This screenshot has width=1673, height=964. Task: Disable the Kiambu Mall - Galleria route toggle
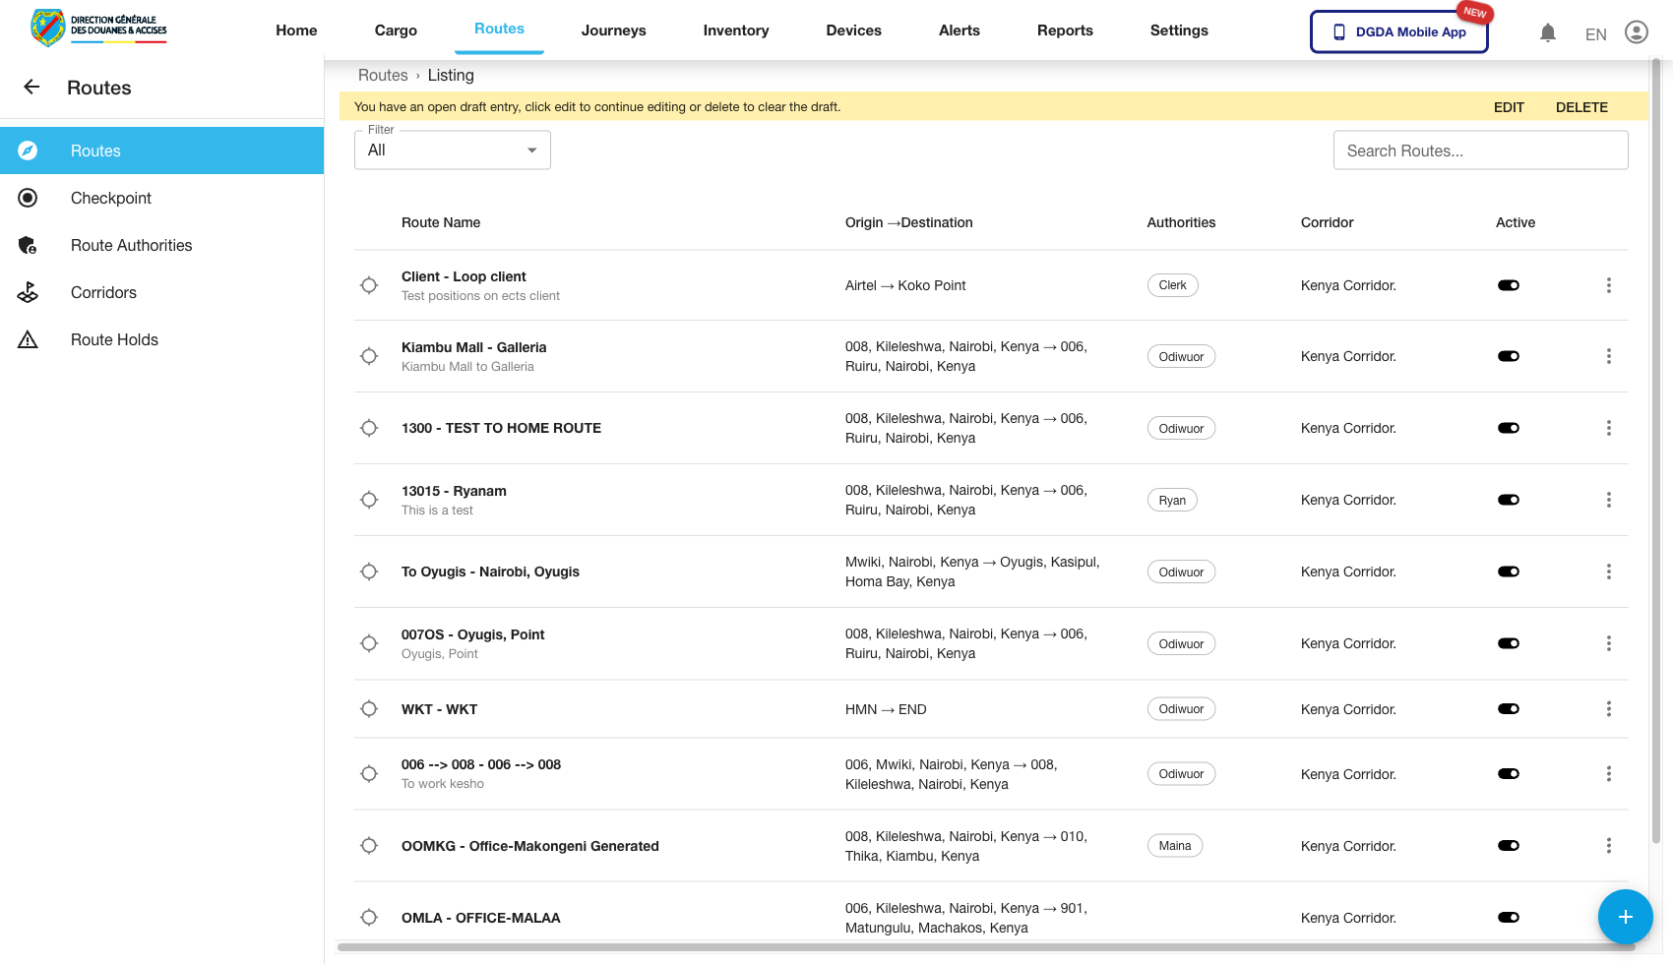[x=1509, y=356]
